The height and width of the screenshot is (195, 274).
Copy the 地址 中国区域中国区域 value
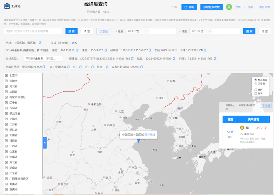tap(40, 43)
